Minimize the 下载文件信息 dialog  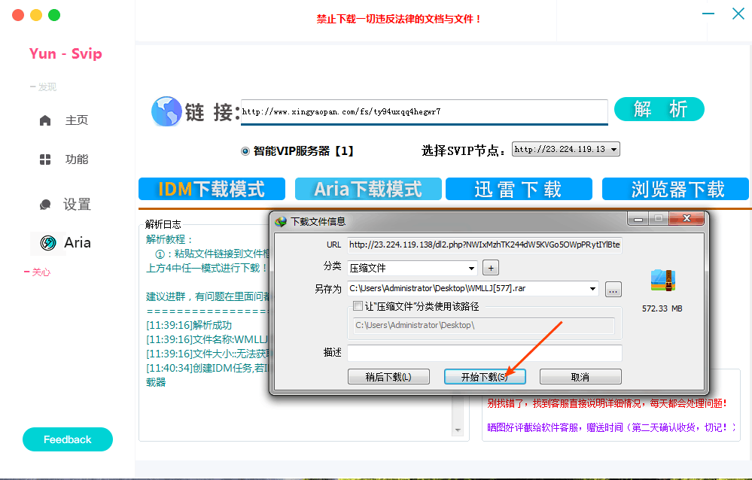point(638,219)
